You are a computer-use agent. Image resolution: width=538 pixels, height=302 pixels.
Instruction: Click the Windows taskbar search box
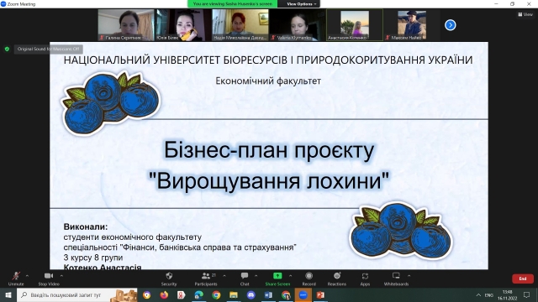(x=77, y=294)
